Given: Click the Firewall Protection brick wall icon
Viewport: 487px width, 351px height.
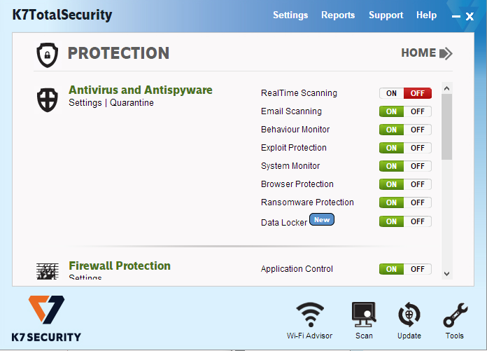Looking at the screenshot, I should click(x=48, y=271).
